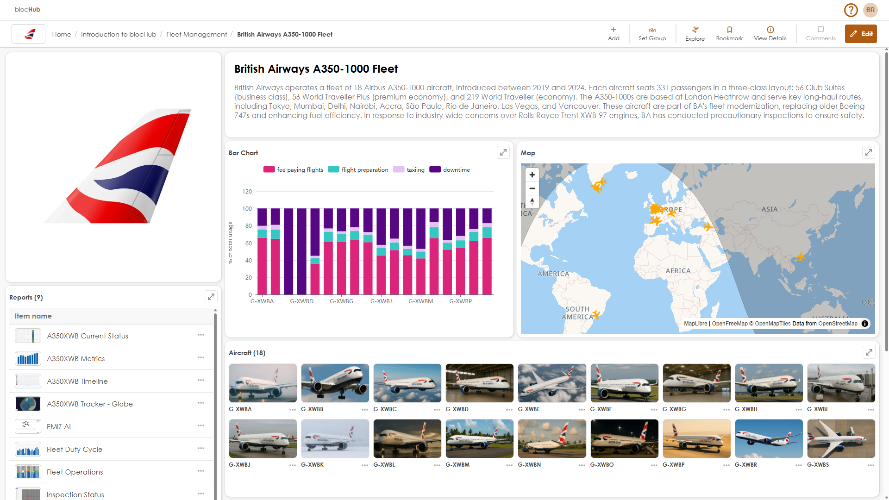This screenshot has width=889, height=500.
Task: Open the three-dot menu for G-XWBA
Action: (292, 409)
